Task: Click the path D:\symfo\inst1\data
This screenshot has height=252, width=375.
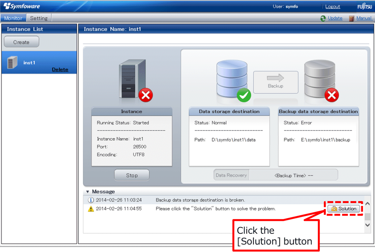Action: [x=234, y=140]
